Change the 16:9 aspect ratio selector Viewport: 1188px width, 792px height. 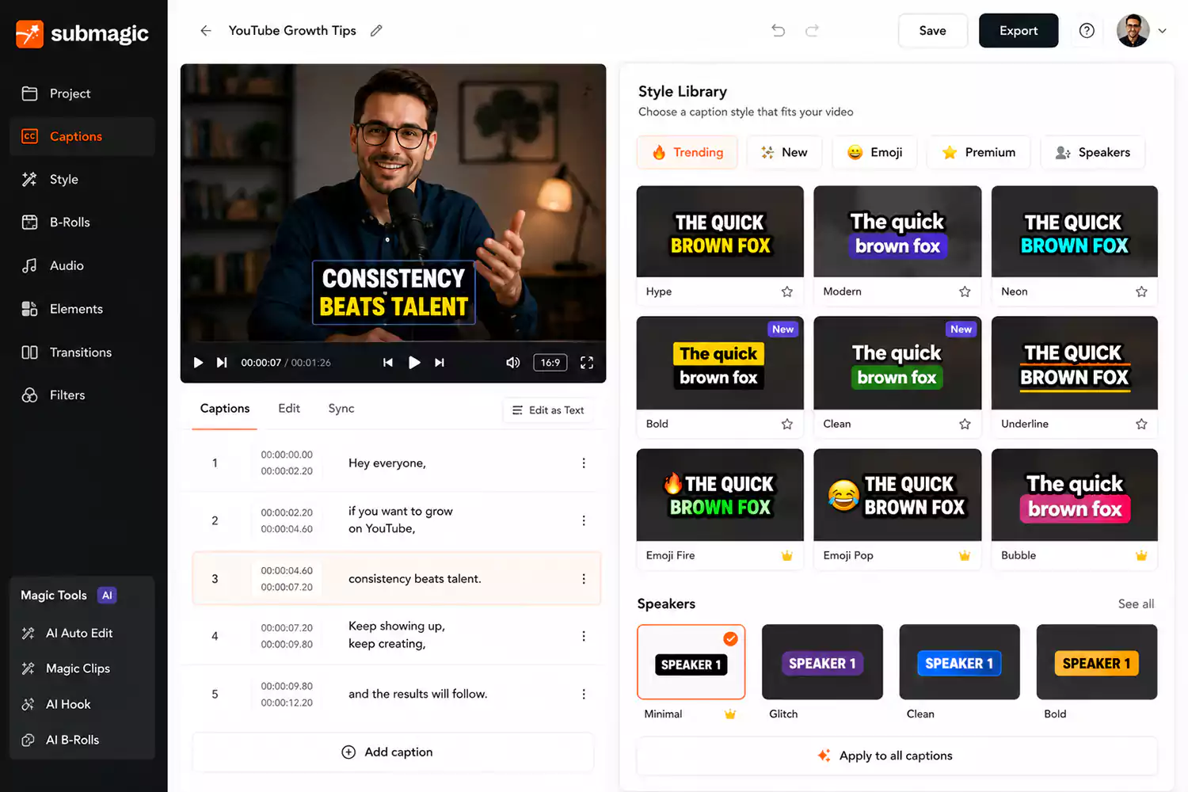(550, 363)
